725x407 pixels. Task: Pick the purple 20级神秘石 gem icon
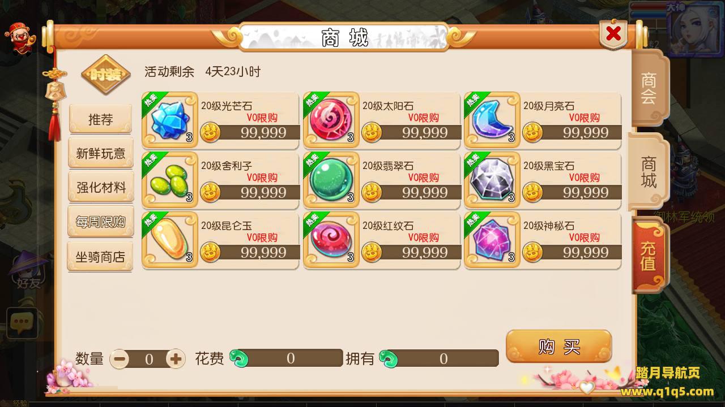point(492,240)
